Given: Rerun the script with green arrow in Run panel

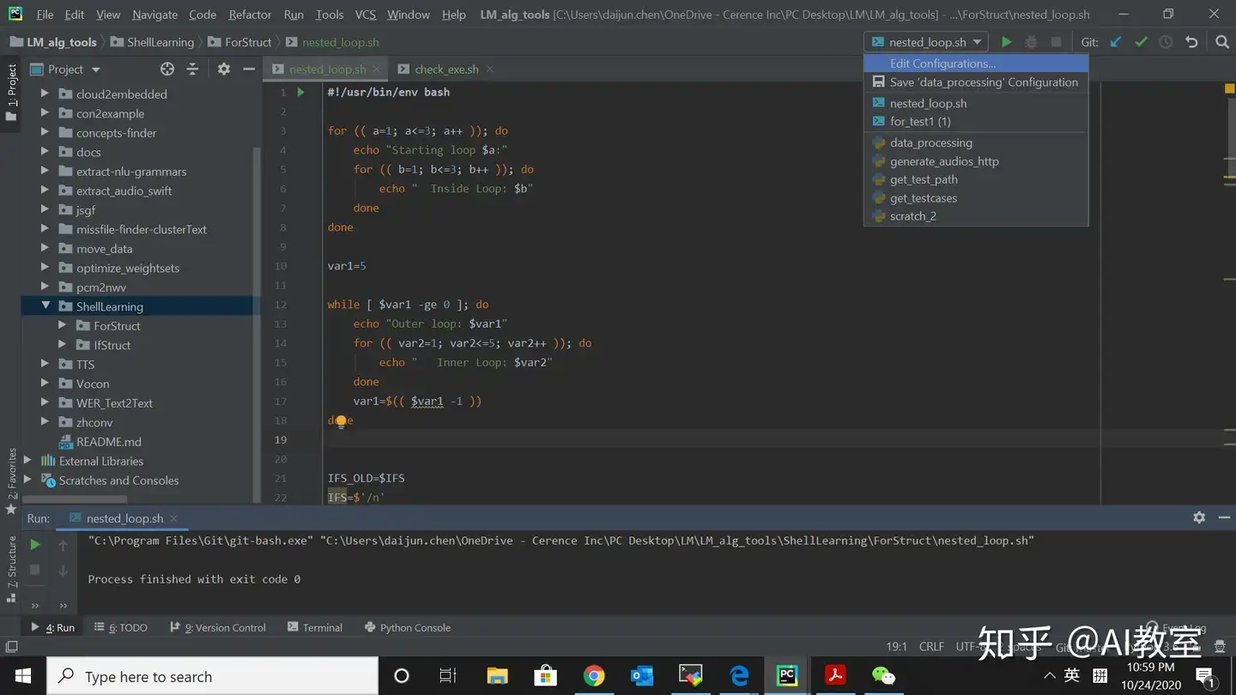Looking at the screenshot, I should (35, 544).
